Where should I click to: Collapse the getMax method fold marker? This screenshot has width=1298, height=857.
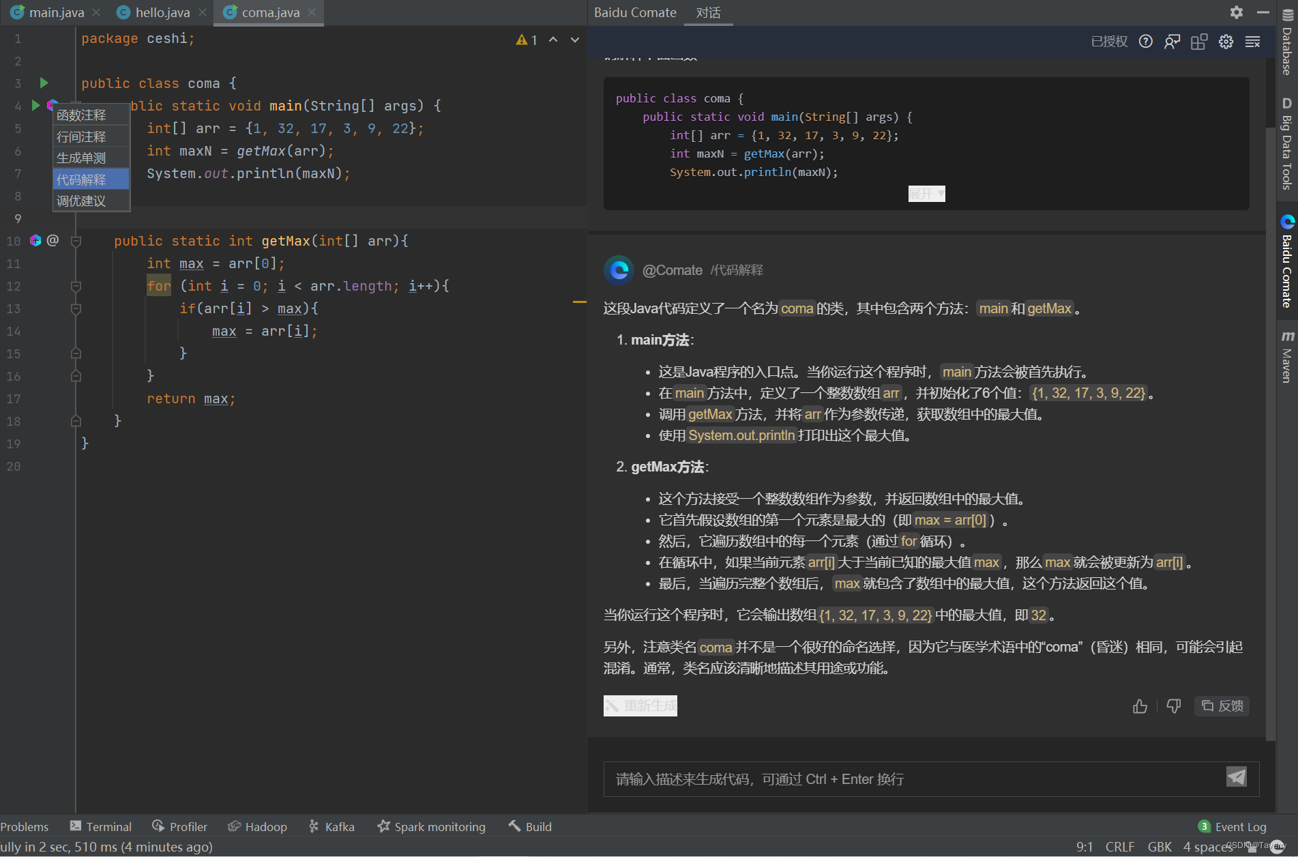(x=76, y=241)
